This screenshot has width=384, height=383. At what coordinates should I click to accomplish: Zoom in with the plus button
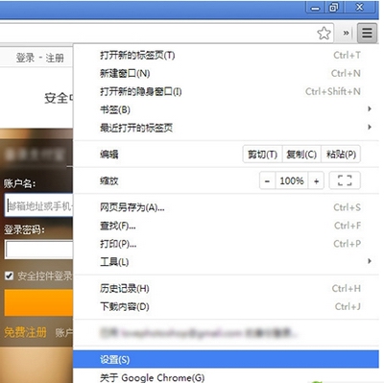(x=316, y=181)
